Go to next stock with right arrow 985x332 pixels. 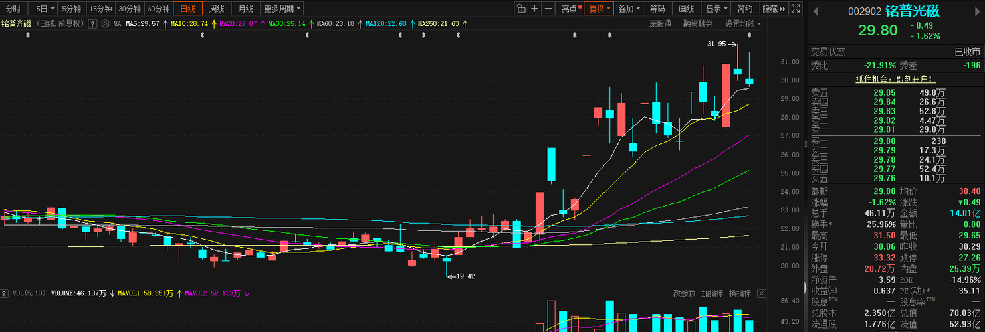(x=977, y=11)
